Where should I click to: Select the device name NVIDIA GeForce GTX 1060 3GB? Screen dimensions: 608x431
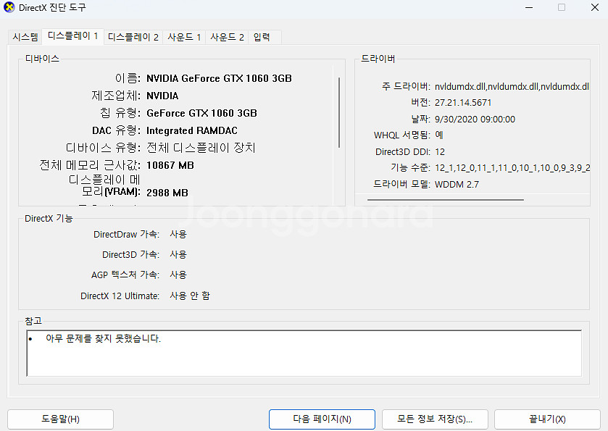[219, 78]
